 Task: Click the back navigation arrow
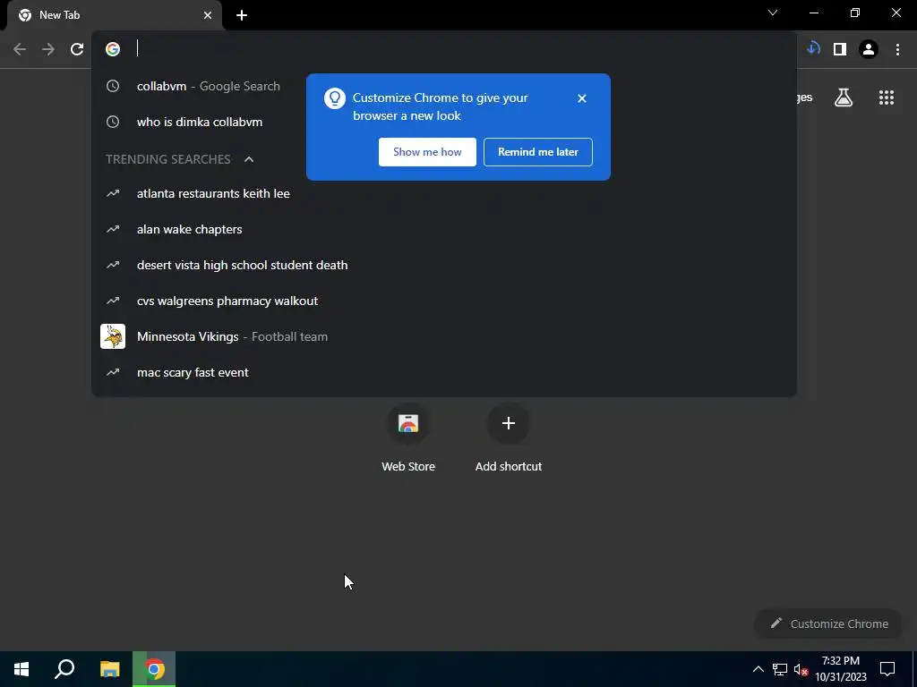(20, 49)
